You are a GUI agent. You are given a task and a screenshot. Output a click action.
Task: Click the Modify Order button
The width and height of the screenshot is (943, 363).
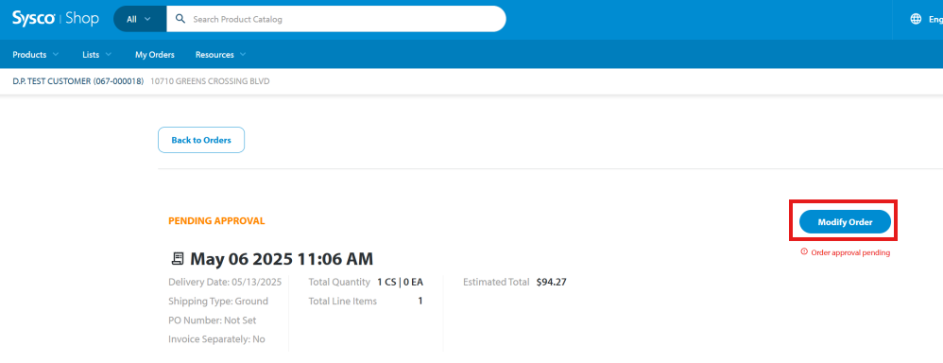point(845,222)
